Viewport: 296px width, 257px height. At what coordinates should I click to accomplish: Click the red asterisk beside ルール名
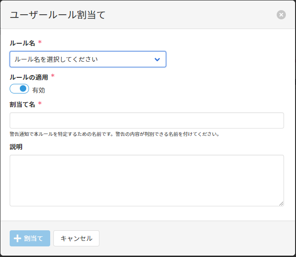click(x=40, y=42)
